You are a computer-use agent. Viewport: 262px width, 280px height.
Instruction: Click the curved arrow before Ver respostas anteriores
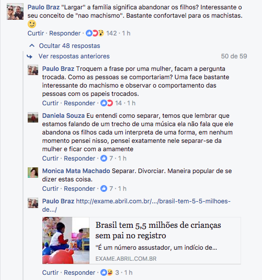(30, 57)
